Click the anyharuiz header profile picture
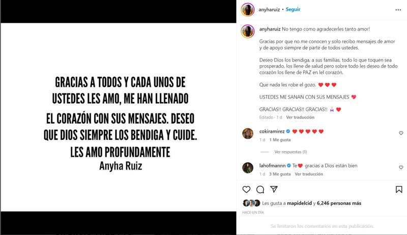The height and width of the screenshot is (235, 407). 248,10
